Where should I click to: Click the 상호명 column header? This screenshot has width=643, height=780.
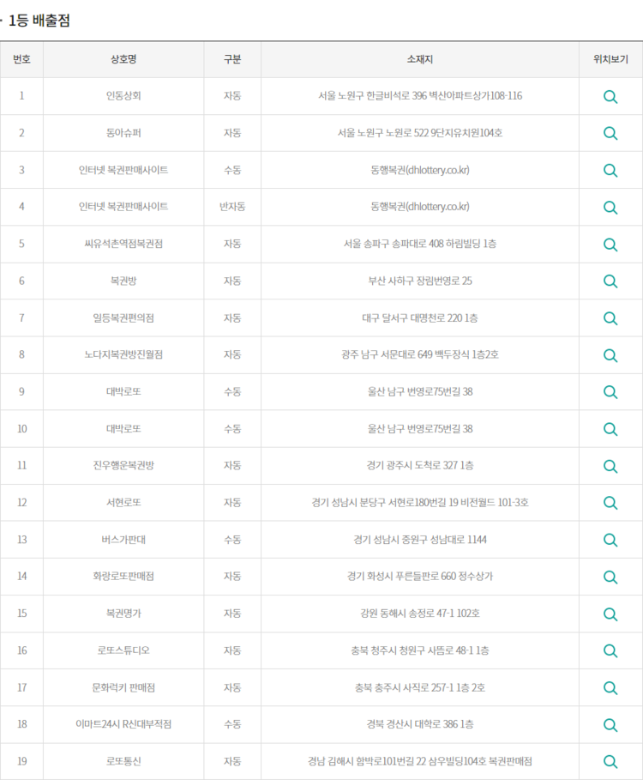[123, 59]
